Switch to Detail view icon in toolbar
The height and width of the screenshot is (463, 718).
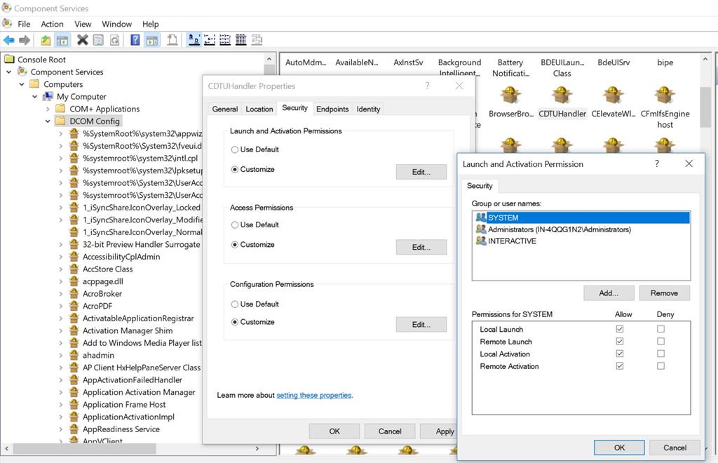coord(241,40)
